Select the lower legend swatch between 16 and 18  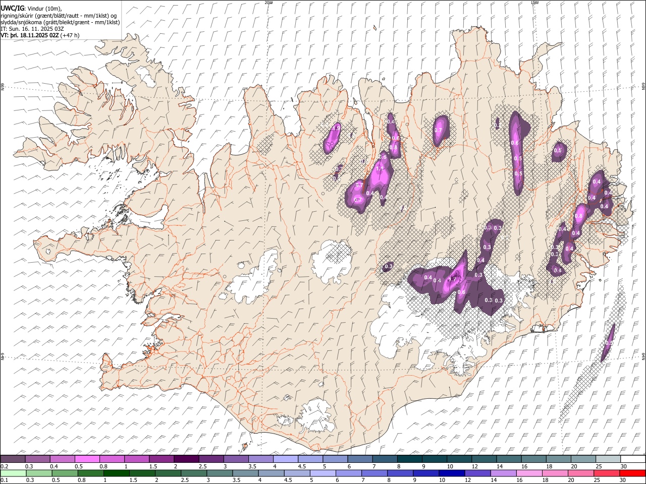(x=529, y=473)
